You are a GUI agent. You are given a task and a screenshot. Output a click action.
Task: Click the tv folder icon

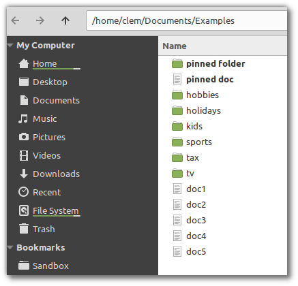(177, 173)
